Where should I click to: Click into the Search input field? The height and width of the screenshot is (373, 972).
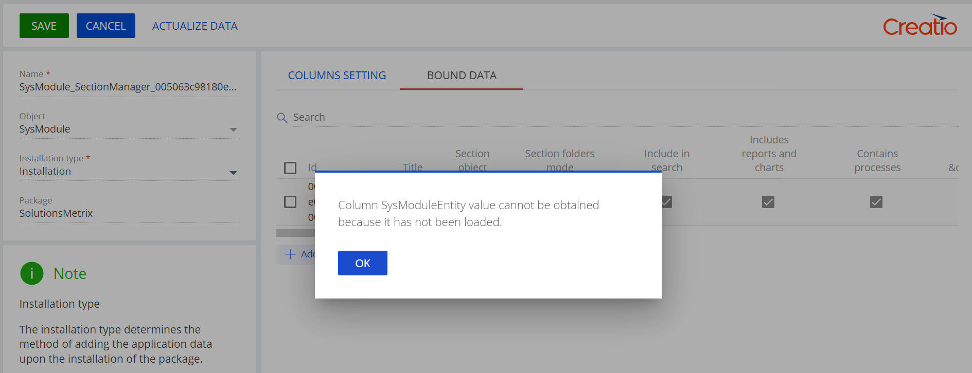click(x=625, y=117)
